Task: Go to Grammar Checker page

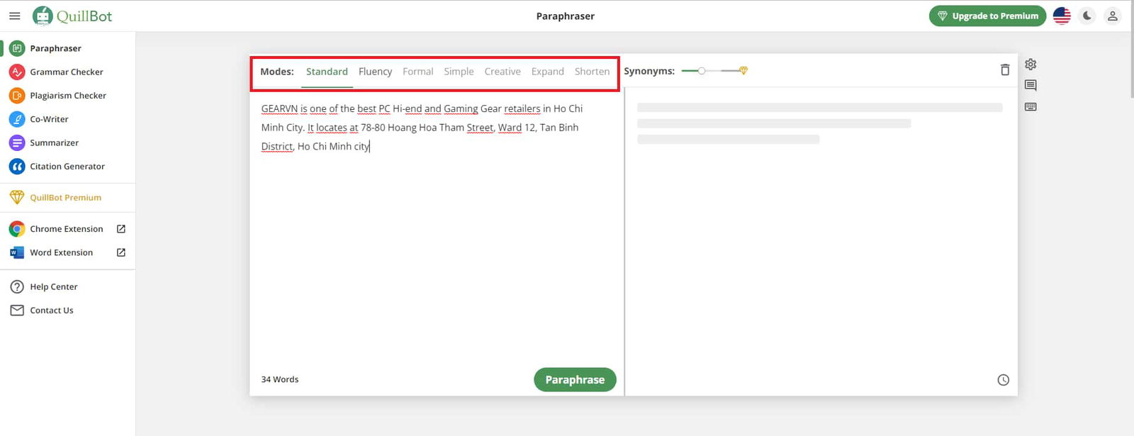Action: tap(67, 72)
